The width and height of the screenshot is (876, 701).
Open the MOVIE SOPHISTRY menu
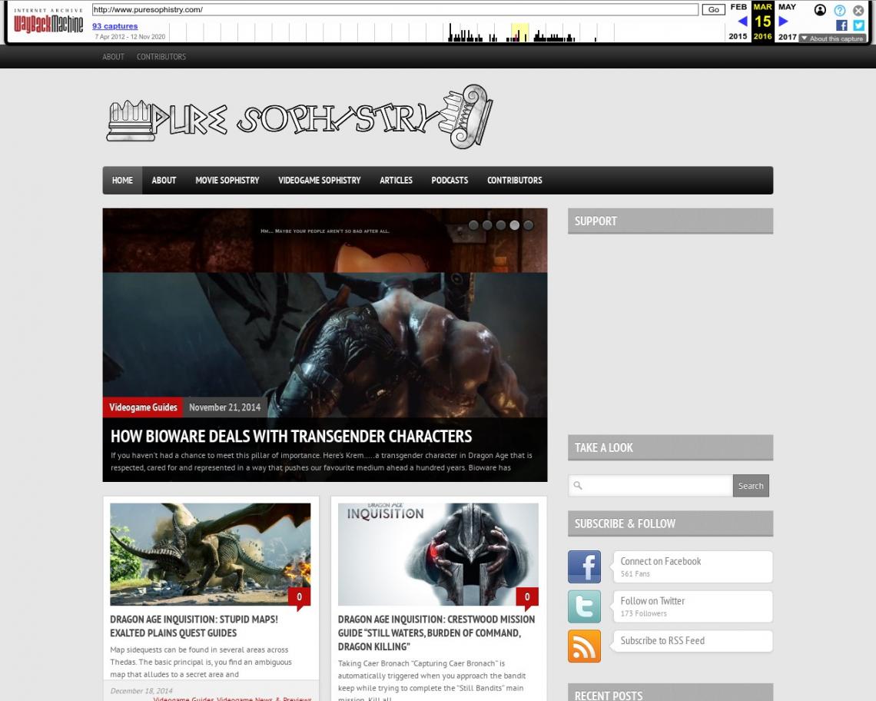[227, 180]
